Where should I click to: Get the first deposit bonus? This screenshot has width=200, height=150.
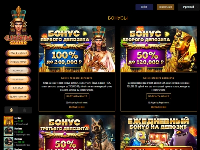[77, 96]
